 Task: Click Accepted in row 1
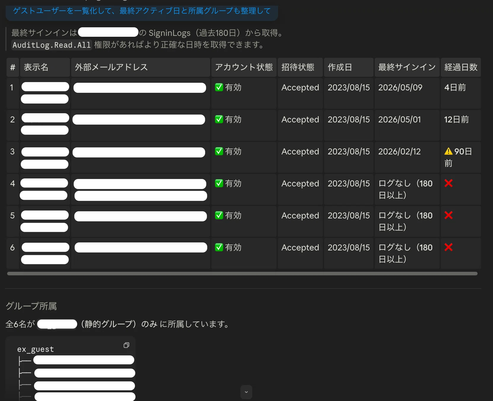(300, 88)
